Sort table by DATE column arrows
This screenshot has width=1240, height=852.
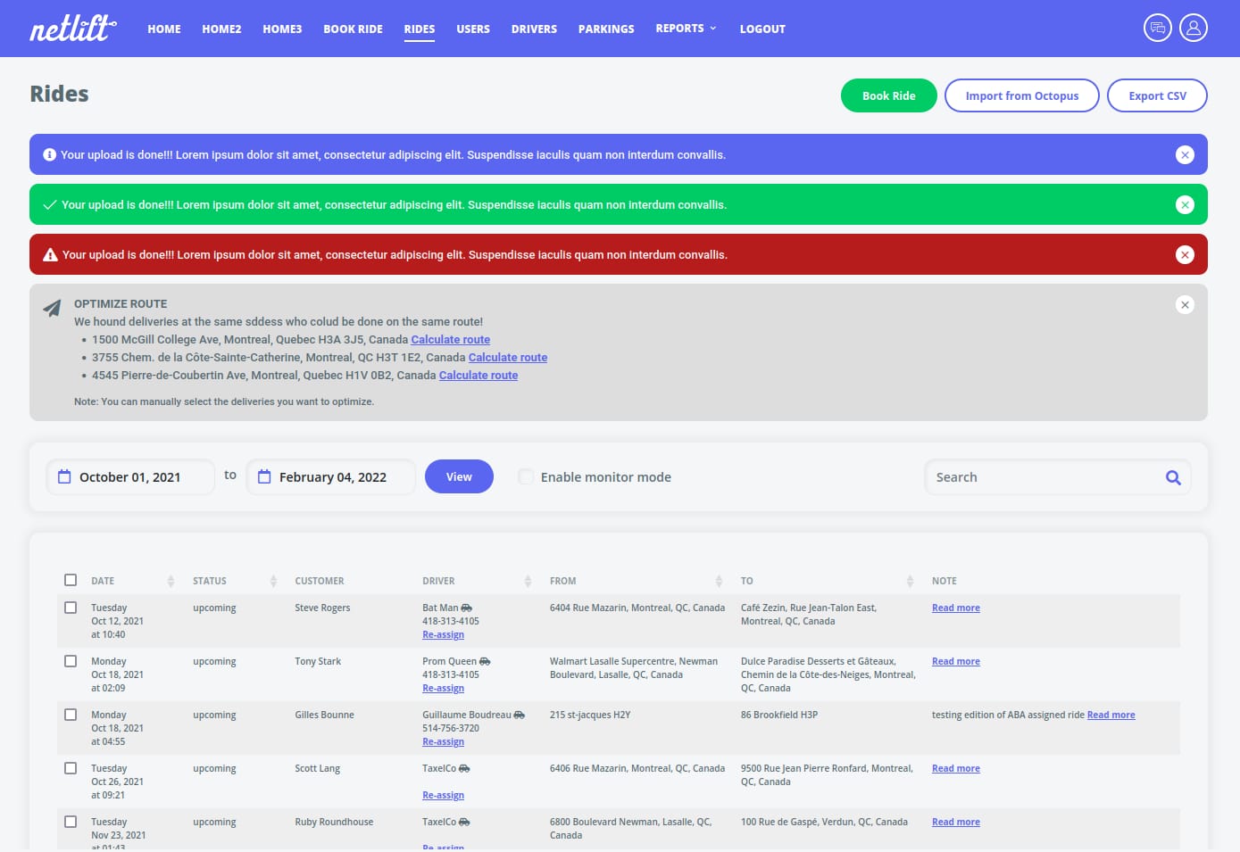coord(171,582)
